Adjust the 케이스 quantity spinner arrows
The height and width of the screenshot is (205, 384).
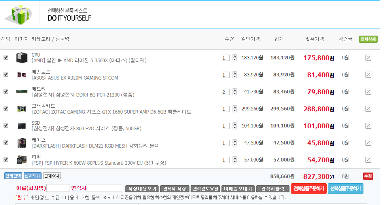pyautogui.click(x=235, y=143)
